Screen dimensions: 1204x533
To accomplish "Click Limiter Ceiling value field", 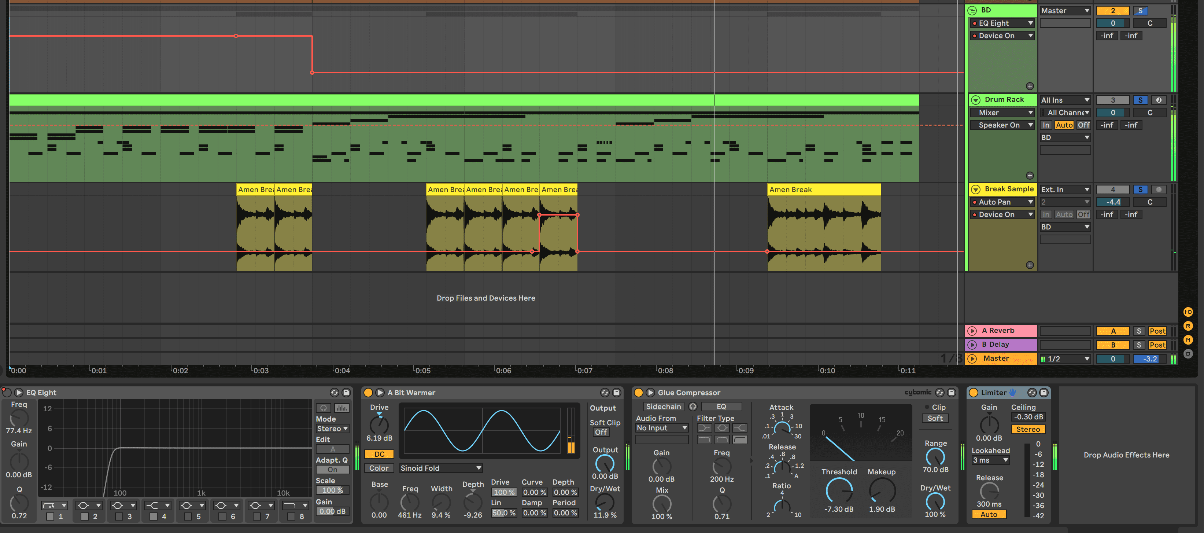I will tap(1028, 417).
